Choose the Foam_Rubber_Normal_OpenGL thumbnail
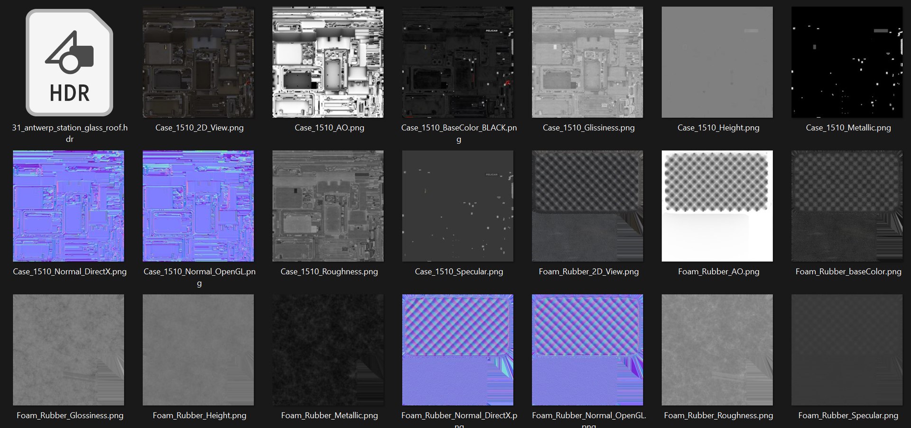Image resolution: width=911 pixels, height=428 pixels. (x=587, y=350)
